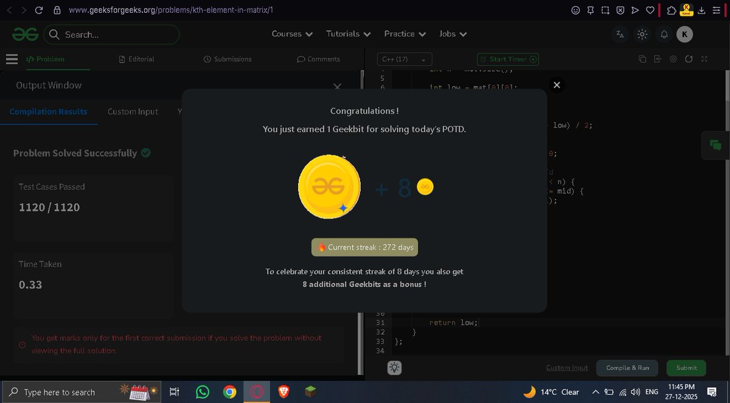Click the Problem Solved Successfully text
Viewport: 730px width, 403px height.
[75, 153]
